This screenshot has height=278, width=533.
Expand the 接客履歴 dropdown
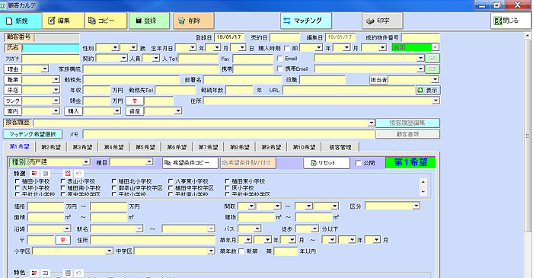click(372, 123)
